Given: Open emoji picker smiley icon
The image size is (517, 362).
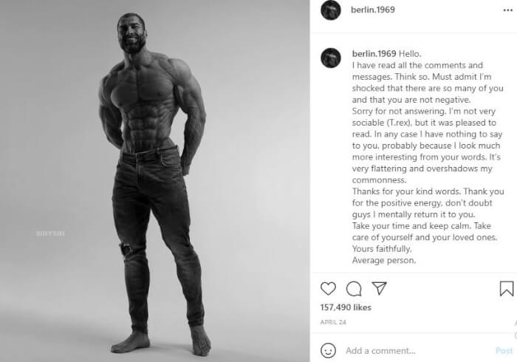Looking at the screenshot, I should tap(328, 350).
